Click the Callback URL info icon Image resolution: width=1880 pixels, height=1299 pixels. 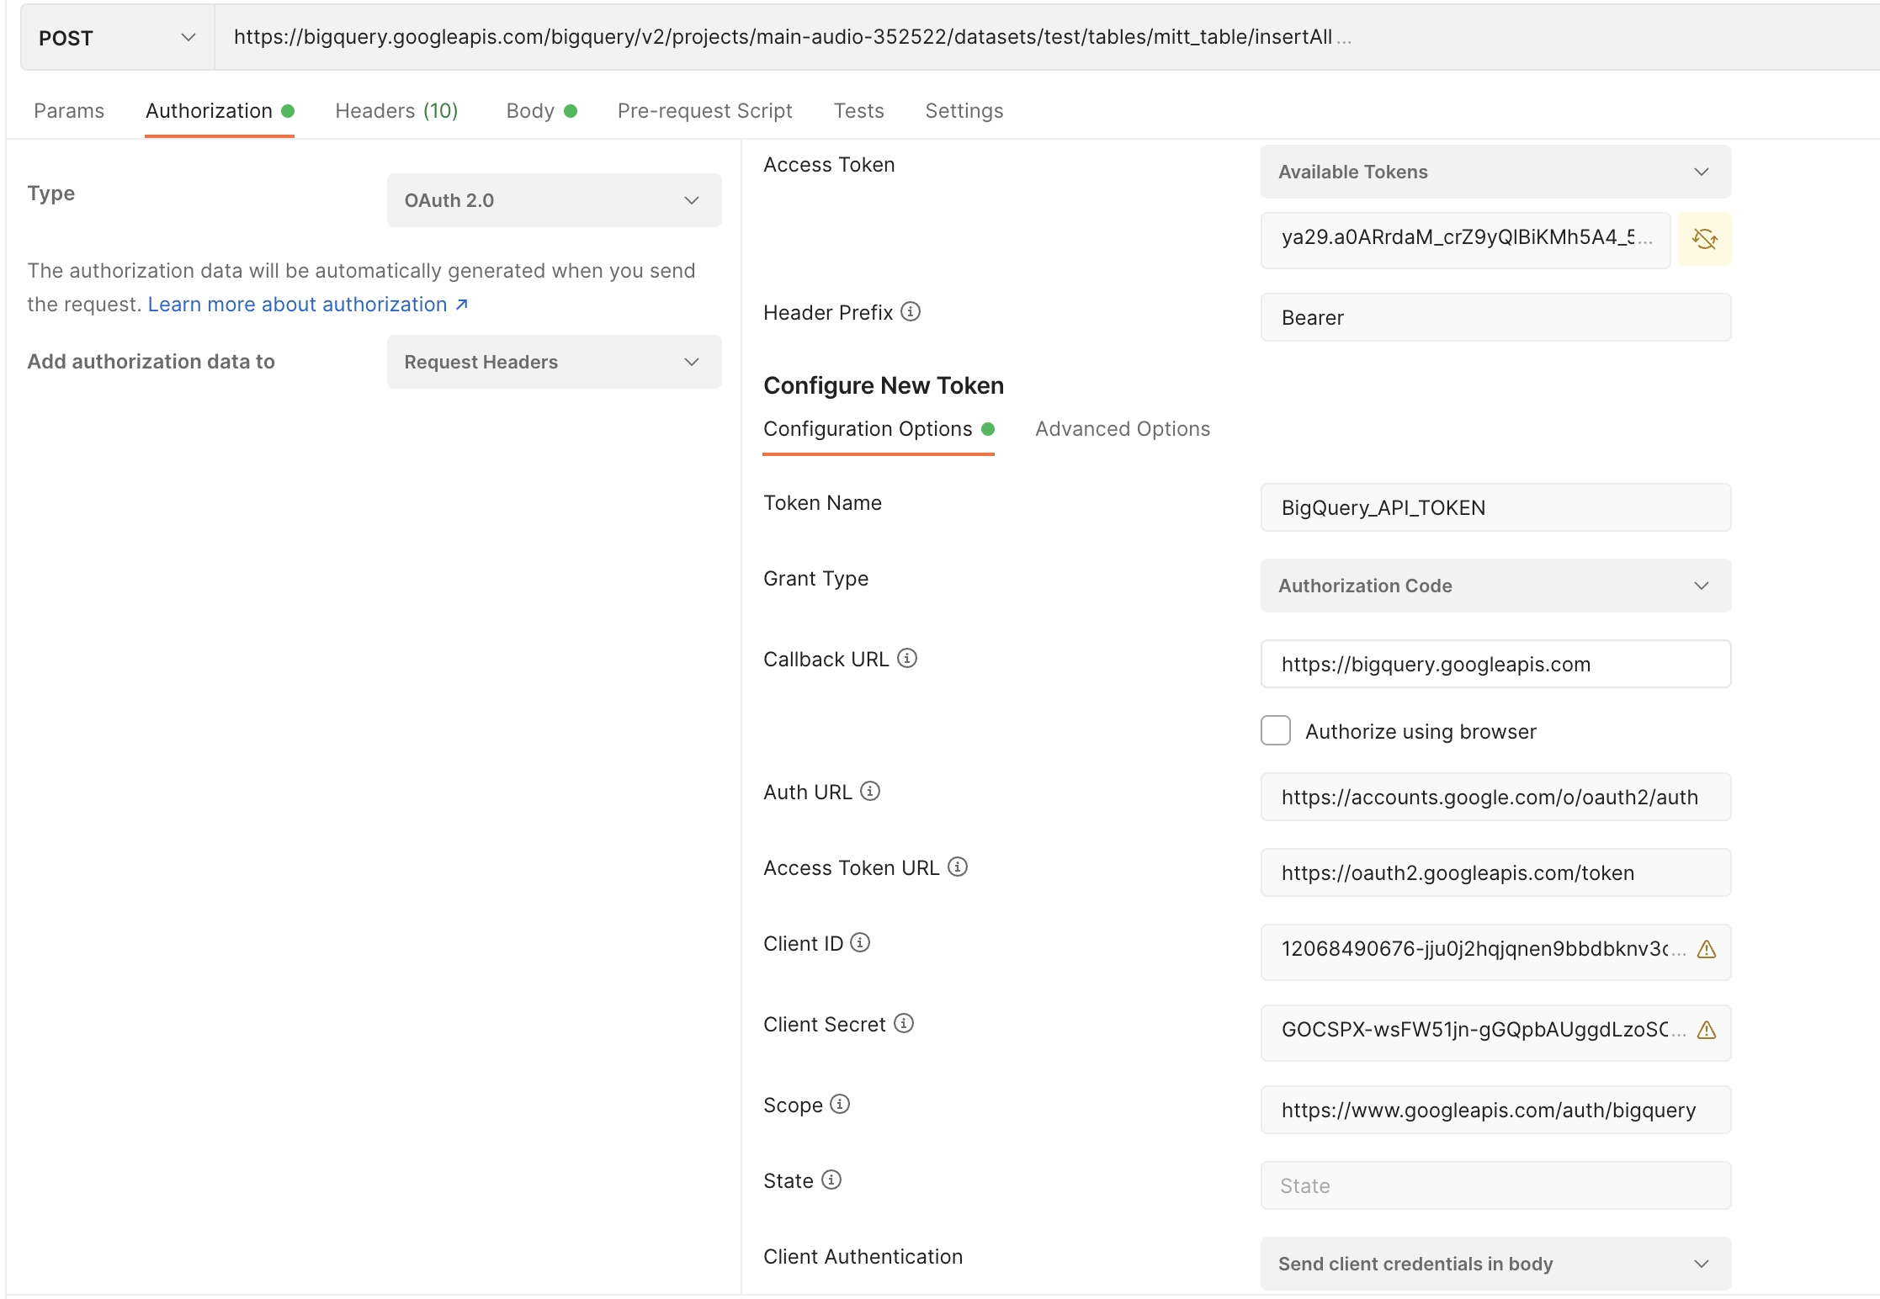tap(907, 659)
